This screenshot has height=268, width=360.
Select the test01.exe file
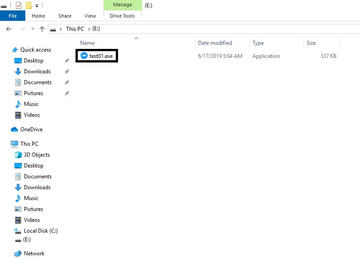[x=97, y=56]
